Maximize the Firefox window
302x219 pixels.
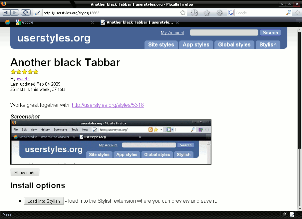(289, 4)
